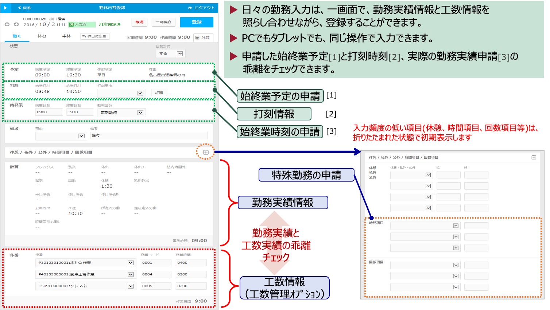The image size is (550, 310).
Task: Open first 時間項目 dropdown in expanded panel
Action: click(425, 226)
